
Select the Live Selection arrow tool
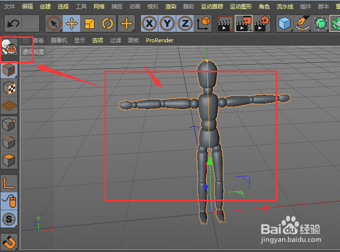pos(54,23)
